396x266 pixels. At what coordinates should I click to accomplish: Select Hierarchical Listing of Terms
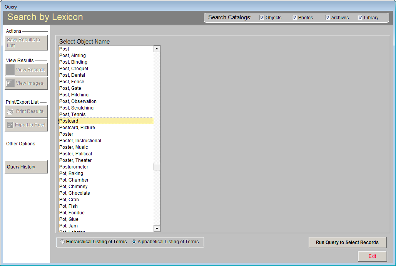coord(62,242)
